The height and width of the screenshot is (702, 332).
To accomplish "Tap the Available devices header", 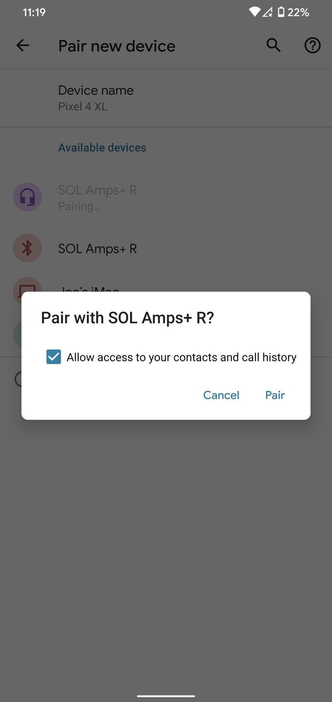I will (102, 148).
